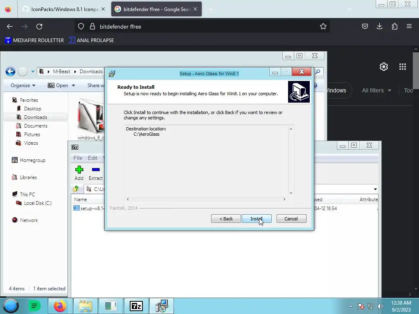This screenshot has width=419, height=314.
Task: Open Firefox extensions menu
Action: [394, 26]
